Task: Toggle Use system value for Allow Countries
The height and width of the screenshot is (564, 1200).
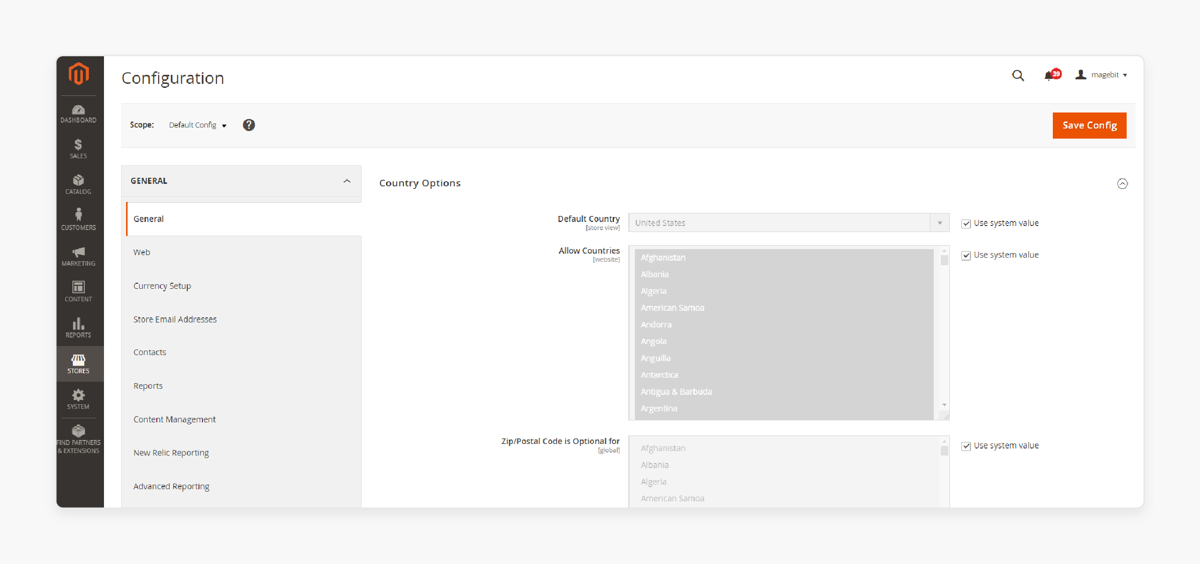Action: [x=966, y=255]
